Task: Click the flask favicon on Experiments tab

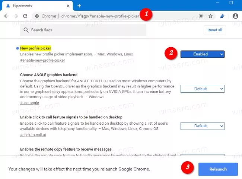Action: pyautogui.click(x=8, y=6)
